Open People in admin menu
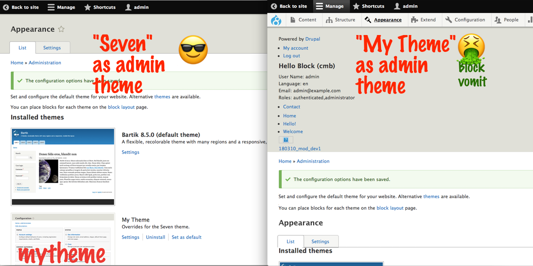Viewport: 533px width, 266px height. [x=506, y=20]
